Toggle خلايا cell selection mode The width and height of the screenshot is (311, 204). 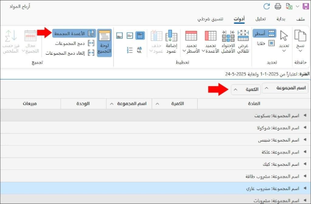point(265,43)
